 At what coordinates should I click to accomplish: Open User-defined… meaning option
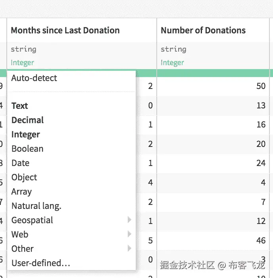(41, 263)
